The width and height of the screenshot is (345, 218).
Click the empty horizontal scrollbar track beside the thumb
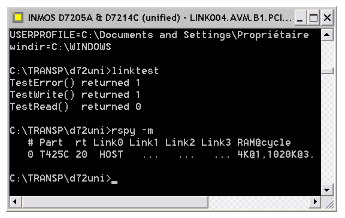click(259, 201)
